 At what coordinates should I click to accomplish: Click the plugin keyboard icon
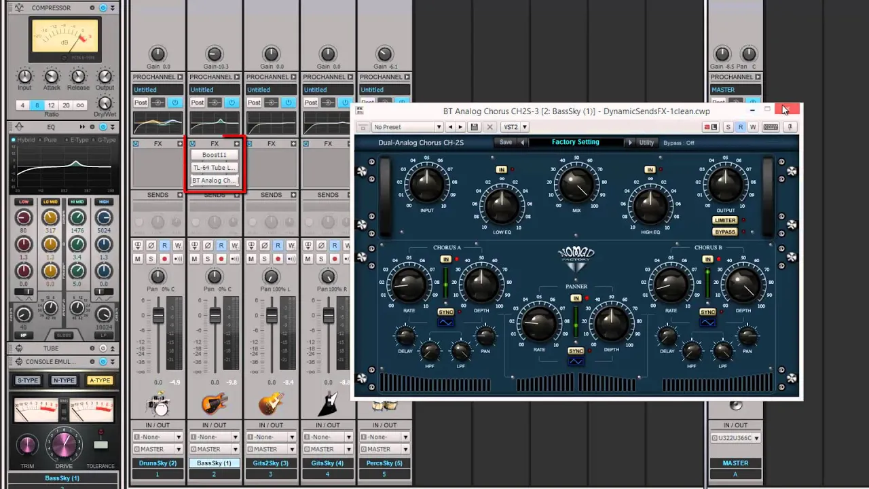(x=771, y=127)
